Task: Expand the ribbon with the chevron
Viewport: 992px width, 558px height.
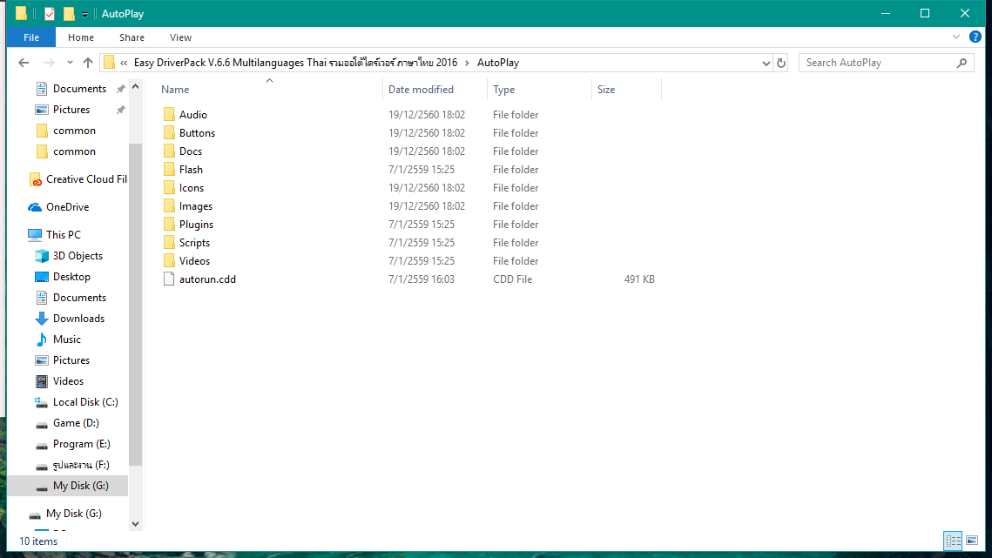Action: (956, 37)
